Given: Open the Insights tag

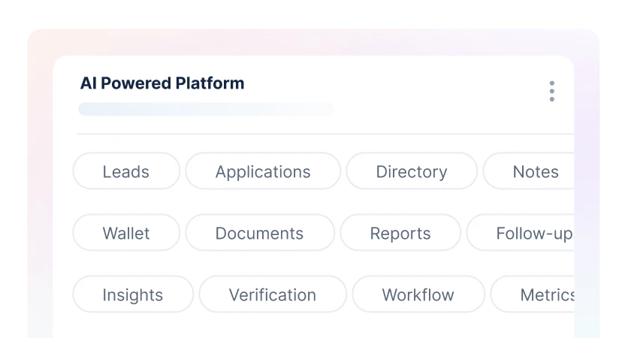Looking at the screenshot, I should 133,294.
